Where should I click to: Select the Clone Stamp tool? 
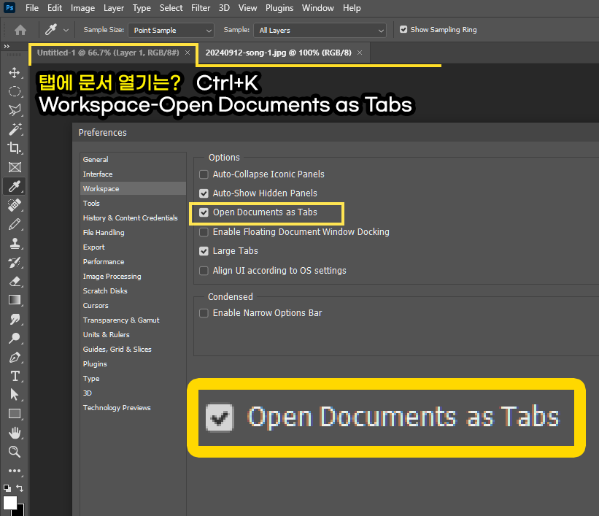click(x=15, y=243)
